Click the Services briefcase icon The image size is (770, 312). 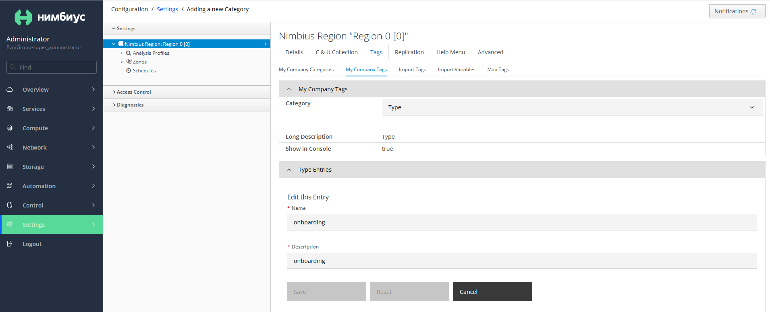(x=10, y=109)
